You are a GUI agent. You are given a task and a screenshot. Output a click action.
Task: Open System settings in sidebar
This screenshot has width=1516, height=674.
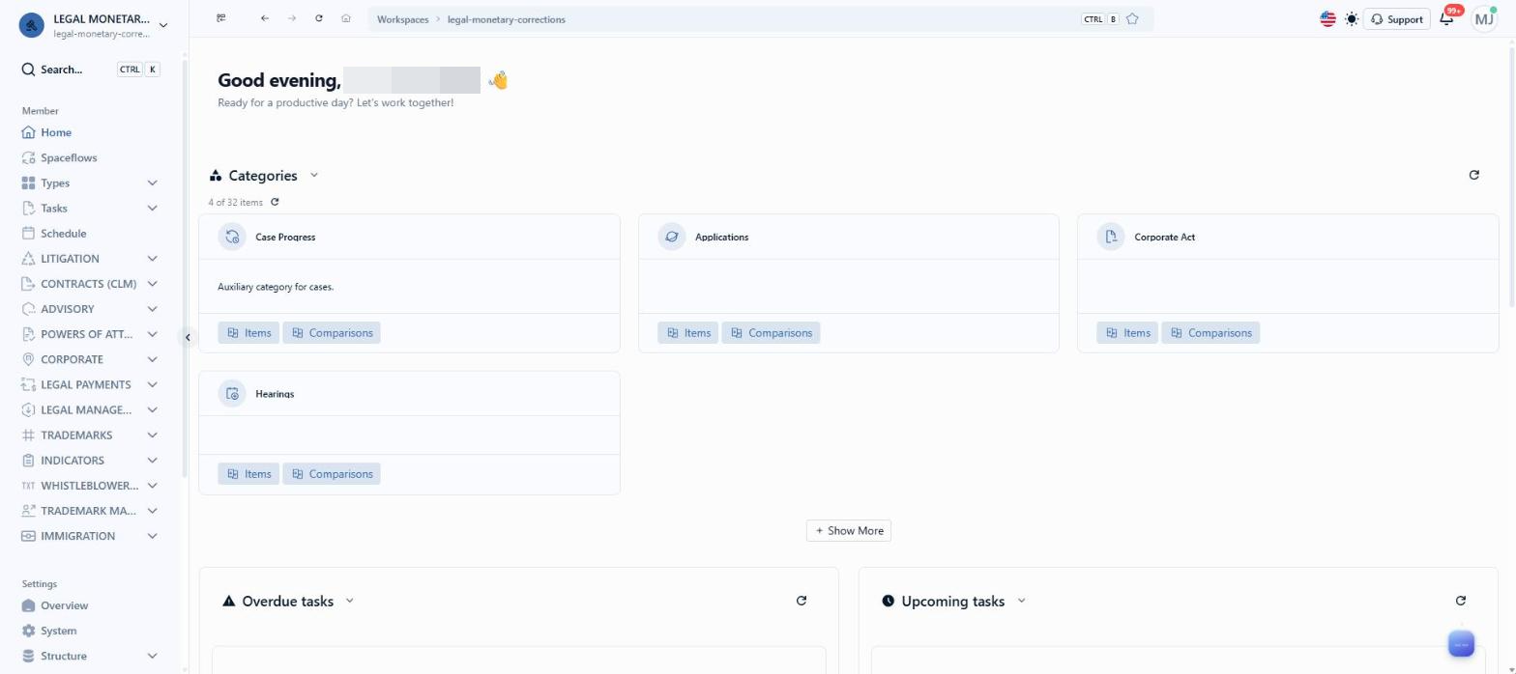point(58,631)
